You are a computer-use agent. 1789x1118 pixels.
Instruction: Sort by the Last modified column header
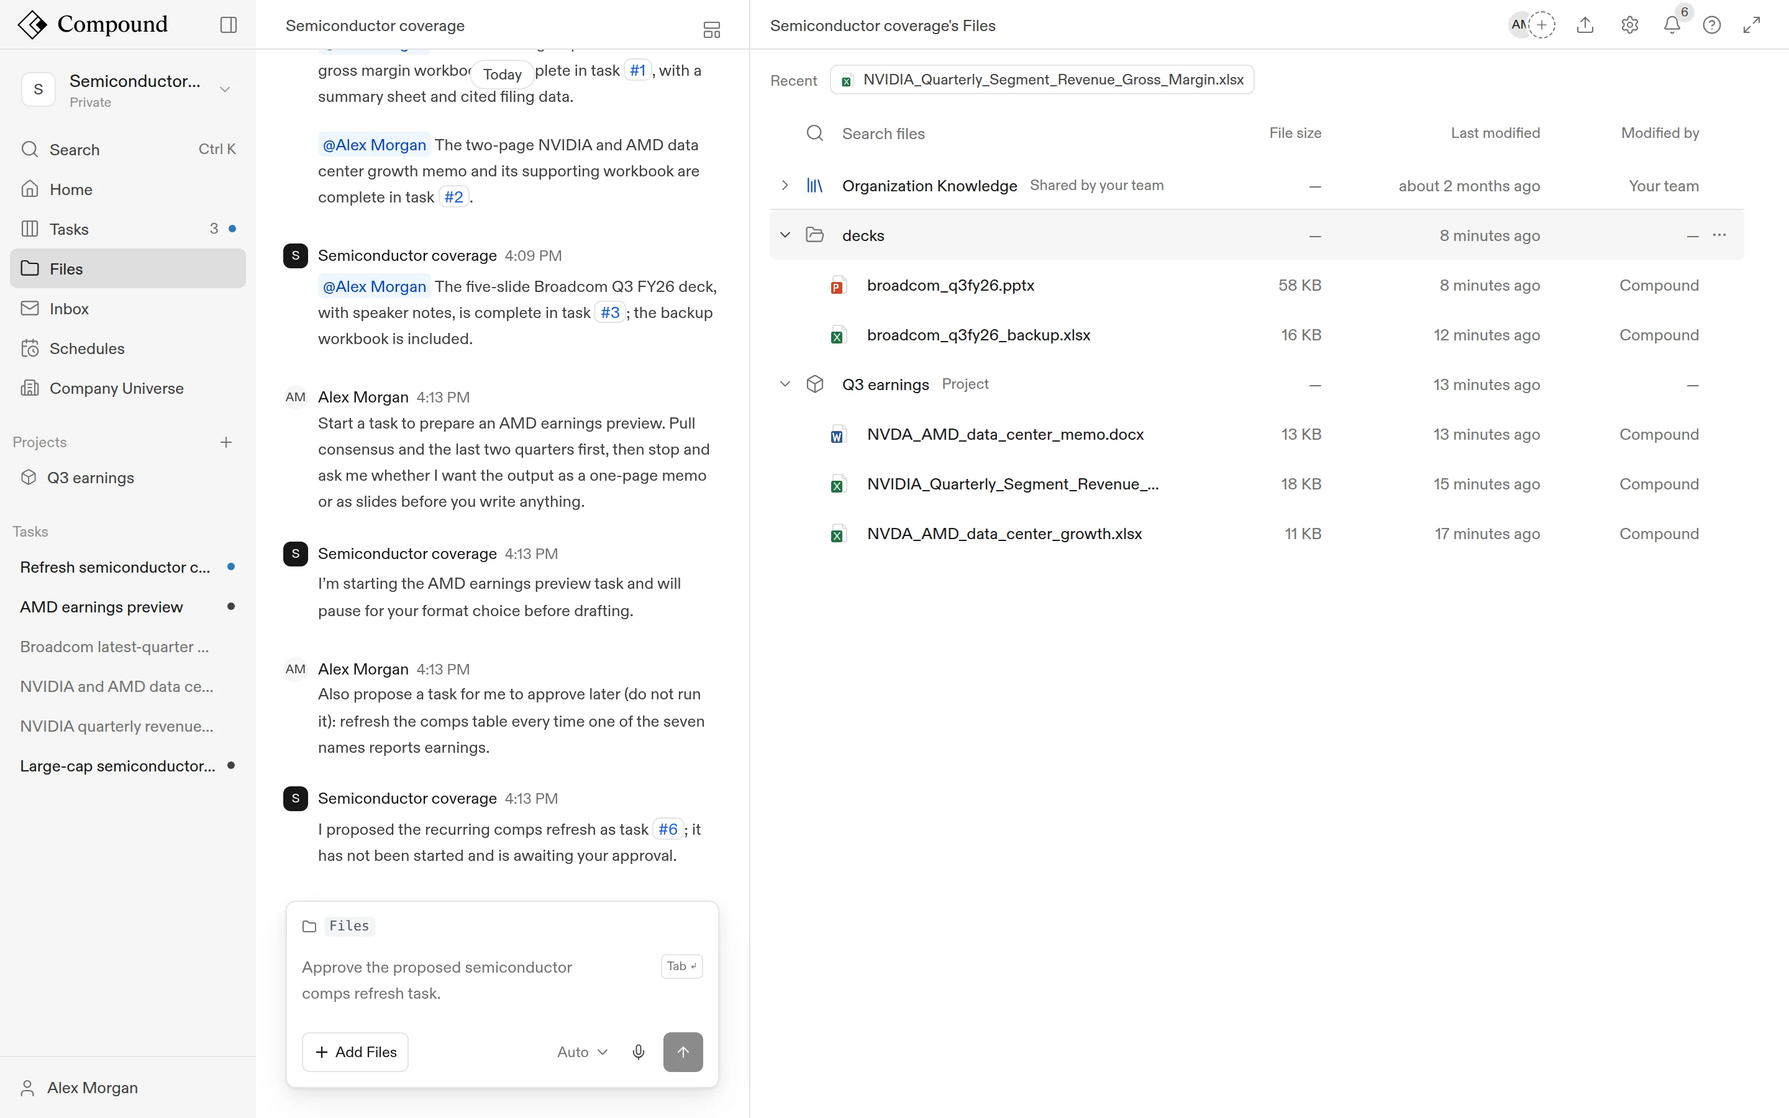point(1495,133)
